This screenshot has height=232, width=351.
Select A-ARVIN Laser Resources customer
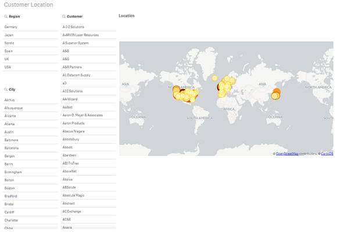point(88,35)
